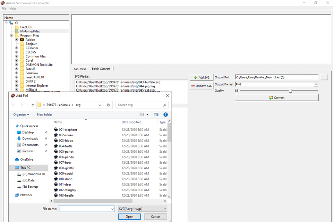The width and height of the screenshot is (333, 222).
Task: Click the File name input field
Action: (85, 209)
